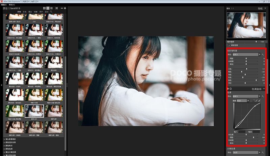Viewport: 270px width, 156px height.
Task: Open the 导航 navigator panel dropdown arrow
Action: tap(265, 8)
